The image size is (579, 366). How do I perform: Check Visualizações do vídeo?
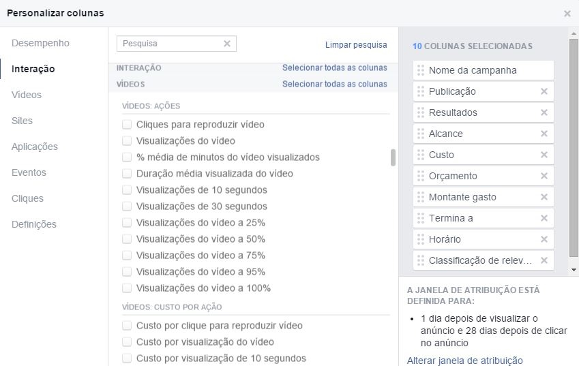click(x=127, y=140)
